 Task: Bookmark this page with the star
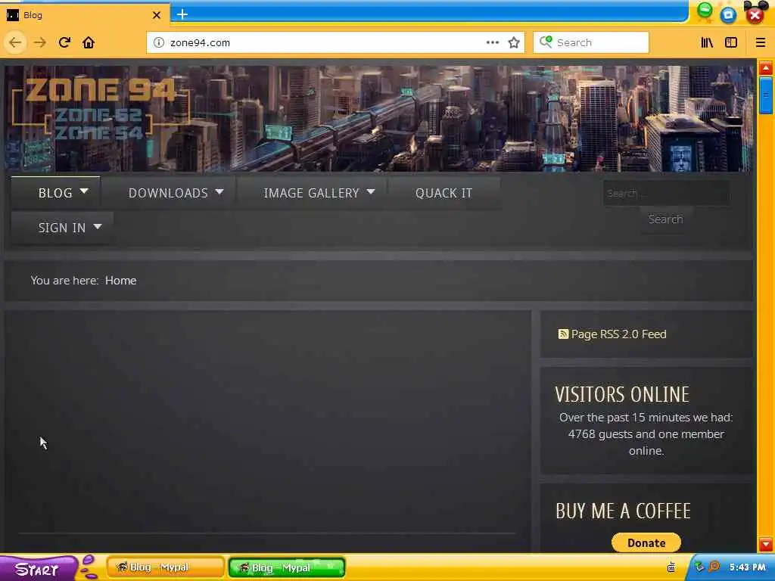514,42
